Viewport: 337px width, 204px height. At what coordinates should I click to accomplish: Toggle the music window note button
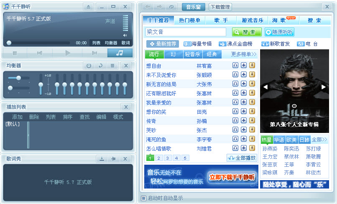[x=120, y=53]
